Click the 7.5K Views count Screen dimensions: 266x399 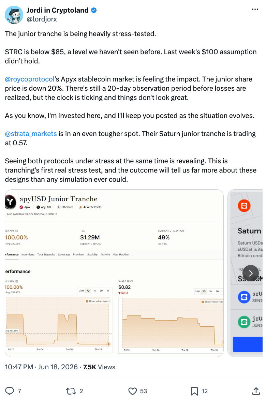99,367
